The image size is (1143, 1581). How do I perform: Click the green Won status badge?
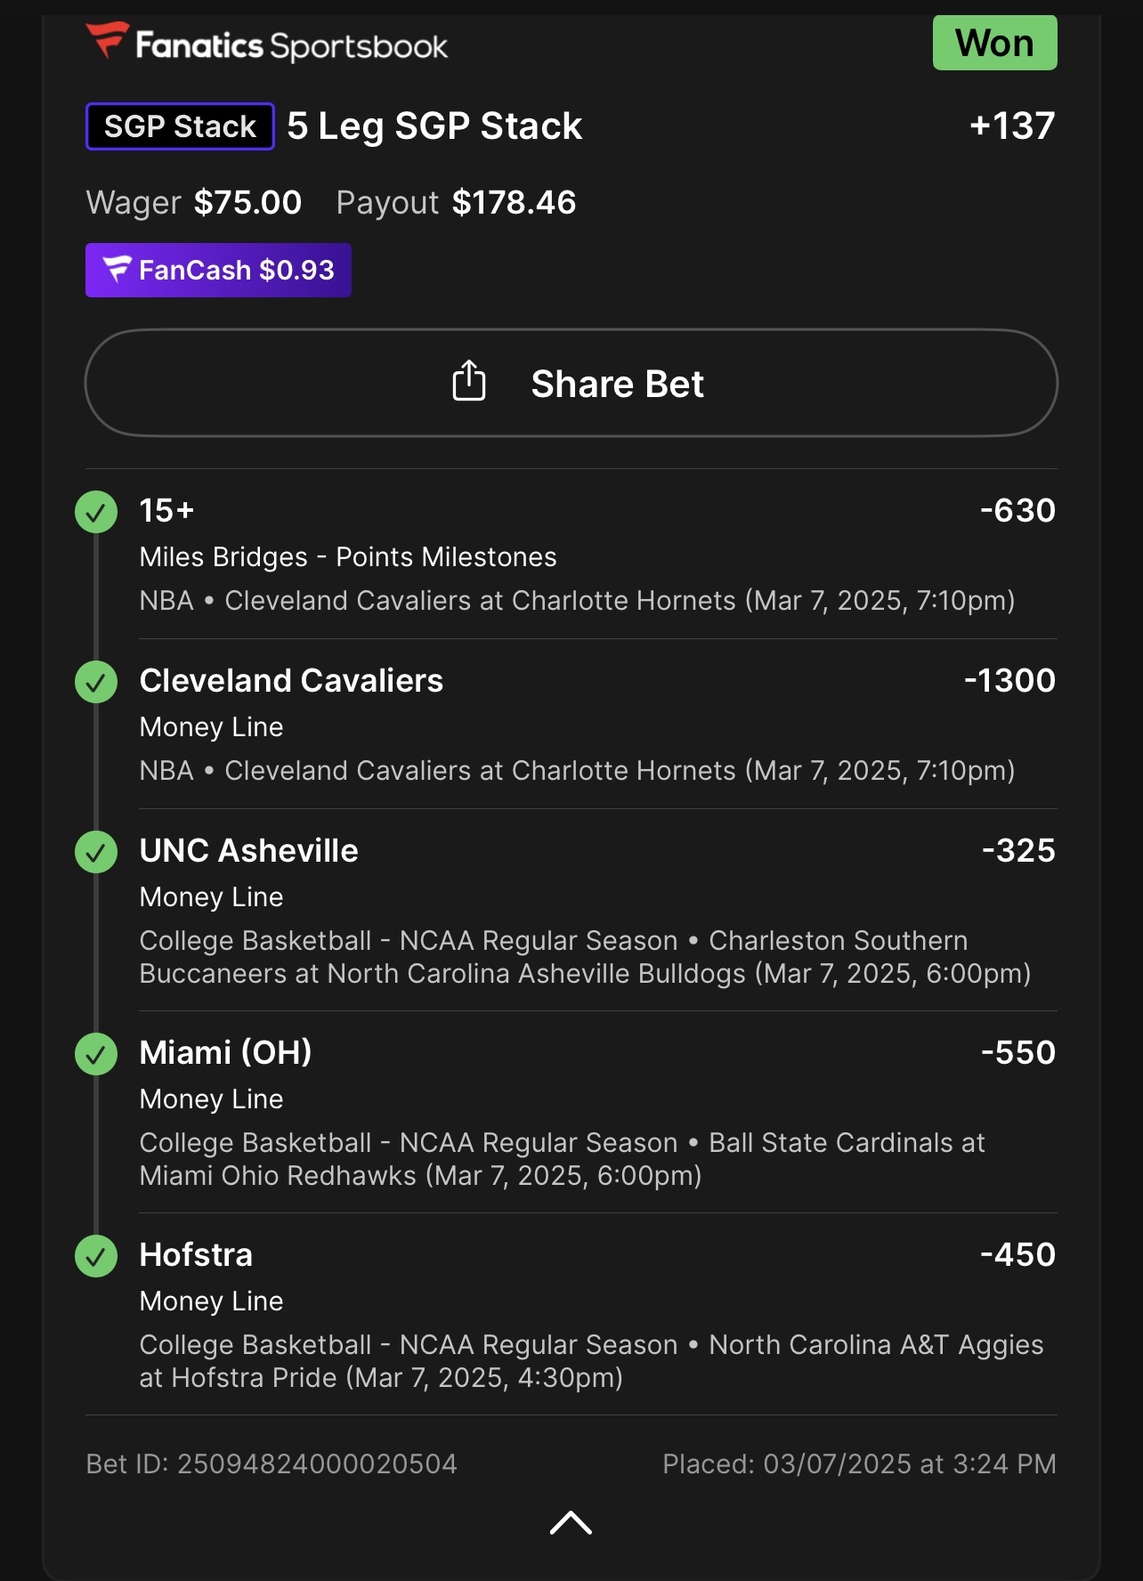(994, 43)
